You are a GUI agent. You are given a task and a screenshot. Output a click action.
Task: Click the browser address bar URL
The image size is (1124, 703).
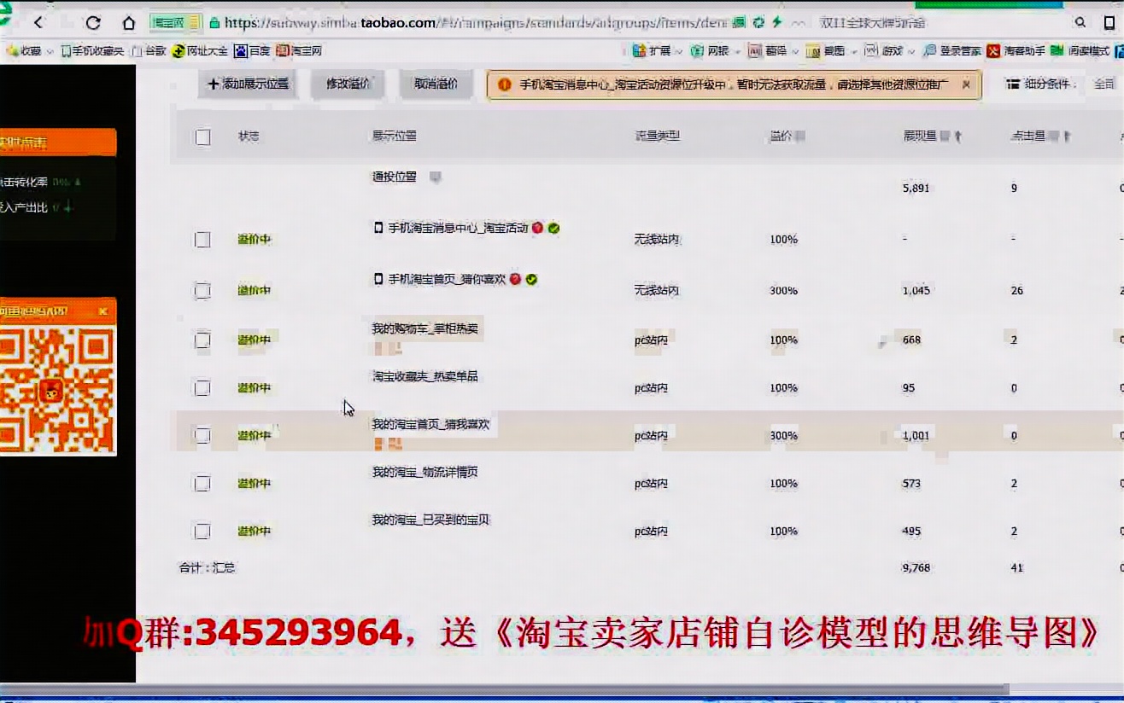(x=475, y=23)
